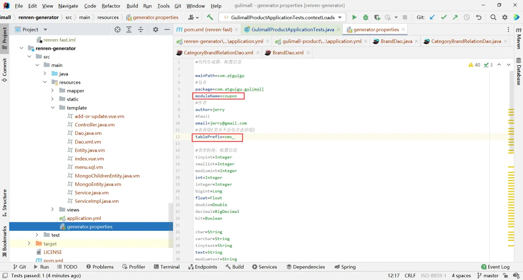Expand the java folder
Viewport: 523px width, 280px height.
pos(45,74)
